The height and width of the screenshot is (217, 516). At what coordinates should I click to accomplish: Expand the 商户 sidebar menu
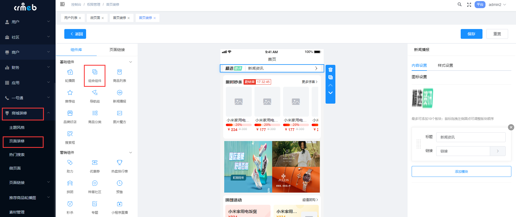tap(28, 52)
